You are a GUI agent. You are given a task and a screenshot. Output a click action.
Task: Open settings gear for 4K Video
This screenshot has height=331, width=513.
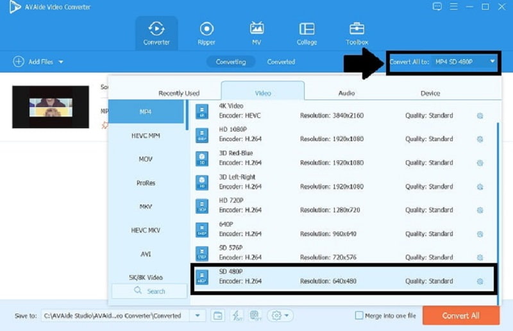480,115
